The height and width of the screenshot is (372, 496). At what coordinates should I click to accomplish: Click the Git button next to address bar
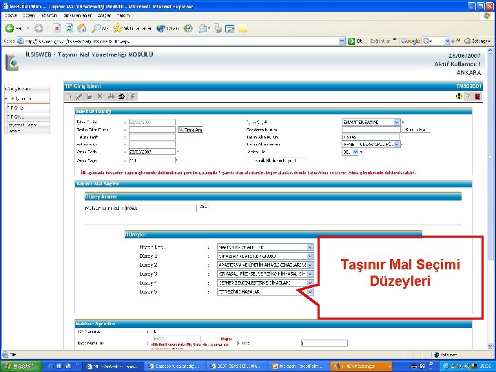click(355, 41)
